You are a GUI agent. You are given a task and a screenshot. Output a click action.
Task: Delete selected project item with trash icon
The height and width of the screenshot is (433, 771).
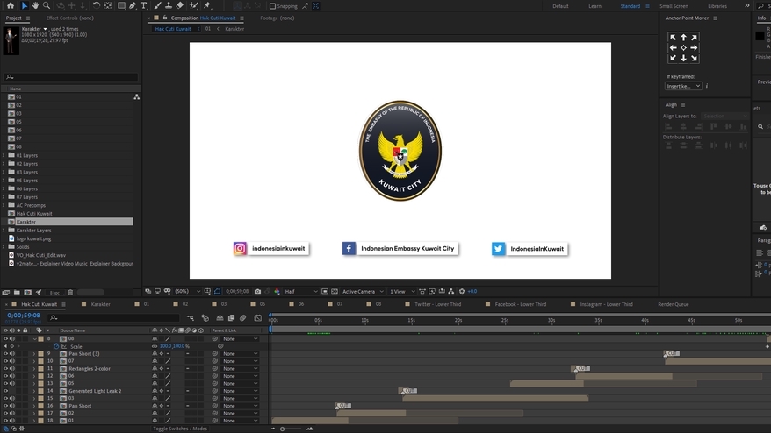(x=70, y=292)
